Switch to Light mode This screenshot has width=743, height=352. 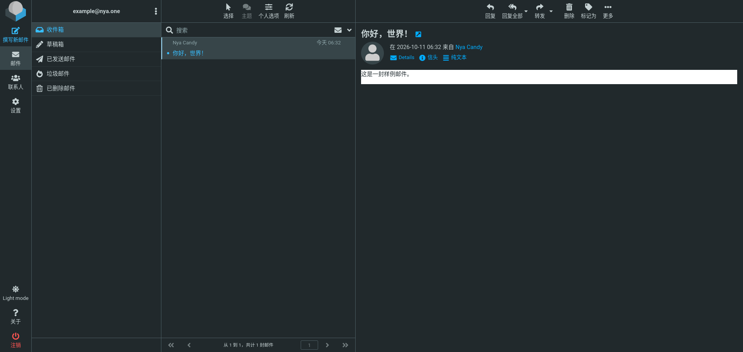click(15, 293)
